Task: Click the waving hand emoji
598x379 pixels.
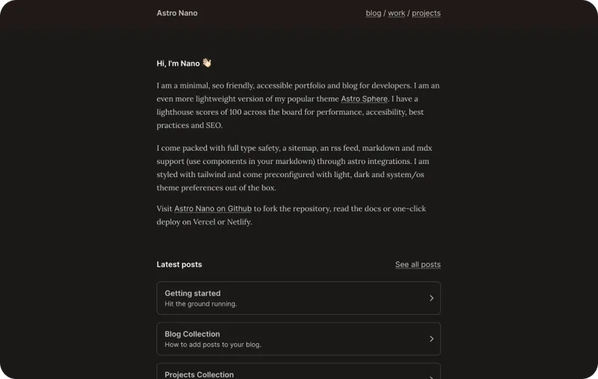Action: coord(207,64)
